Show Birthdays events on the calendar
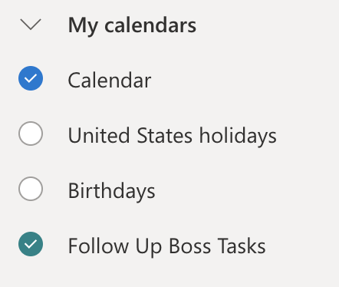 31,189
